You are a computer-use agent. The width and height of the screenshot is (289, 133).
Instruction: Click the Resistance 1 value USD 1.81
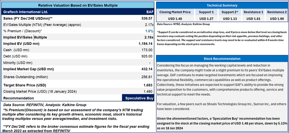point(253,18)
